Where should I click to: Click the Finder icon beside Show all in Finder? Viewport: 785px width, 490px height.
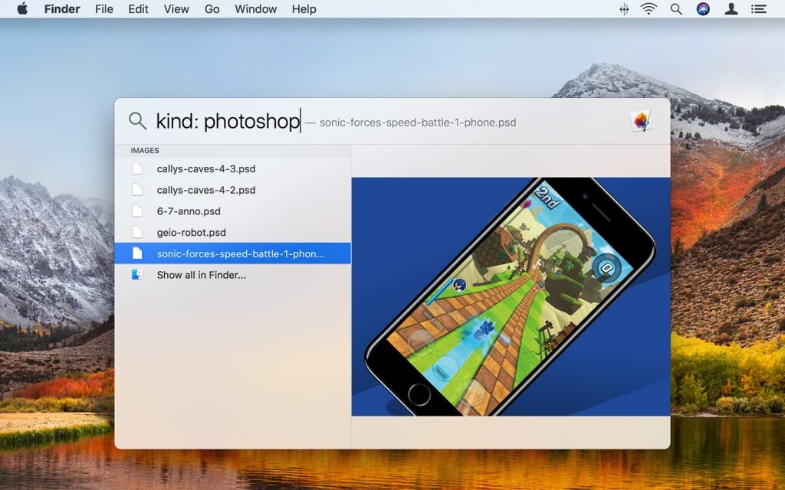[137, 275]
